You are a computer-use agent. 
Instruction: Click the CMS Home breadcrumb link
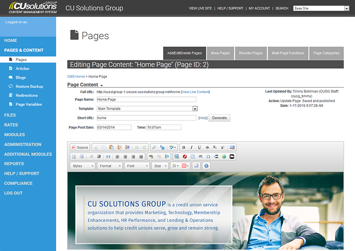76,77
